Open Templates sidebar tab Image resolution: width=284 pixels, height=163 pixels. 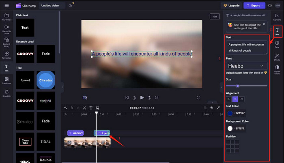pos(6,55)
